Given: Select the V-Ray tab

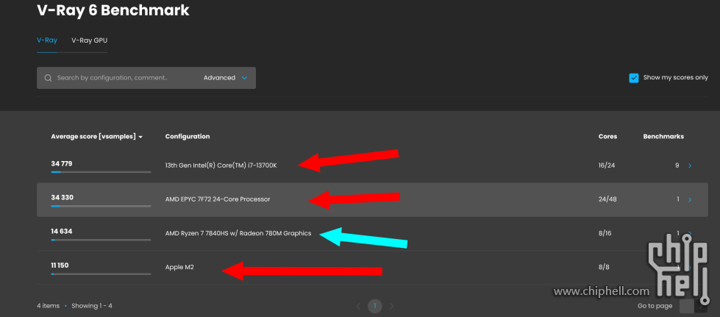Looking at the screenshot, I should 47,40.
